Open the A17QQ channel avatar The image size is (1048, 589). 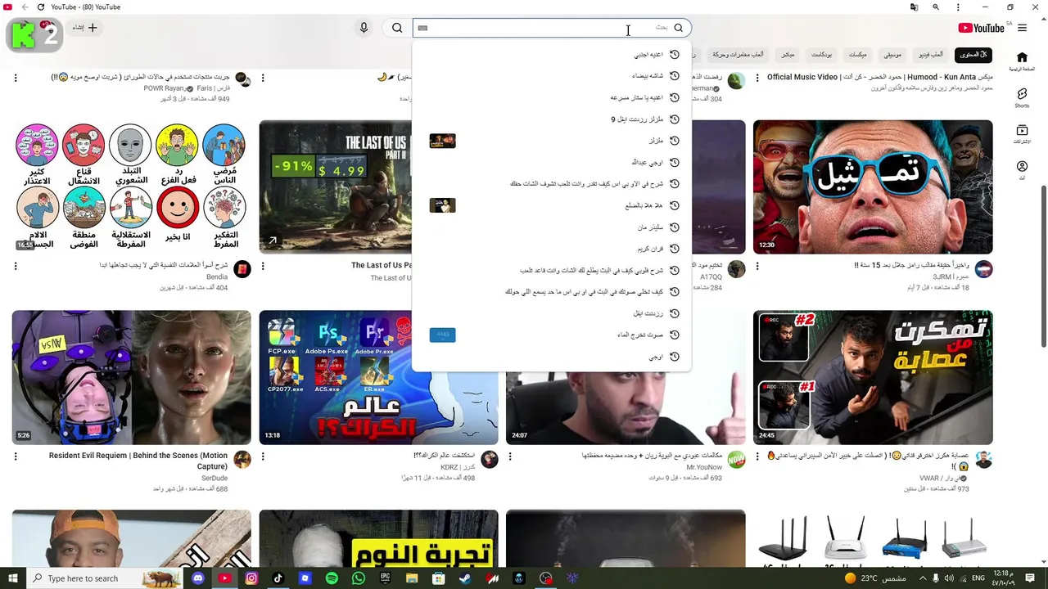pos(736,269)
